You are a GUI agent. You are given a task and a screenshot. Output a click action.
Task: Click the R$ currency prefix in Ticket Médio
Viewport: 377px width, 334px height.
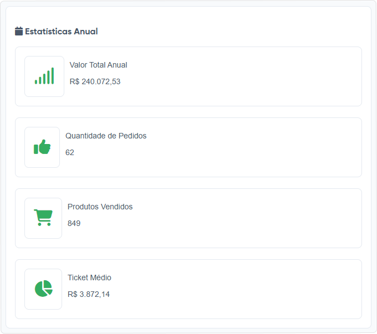(73, 294)
